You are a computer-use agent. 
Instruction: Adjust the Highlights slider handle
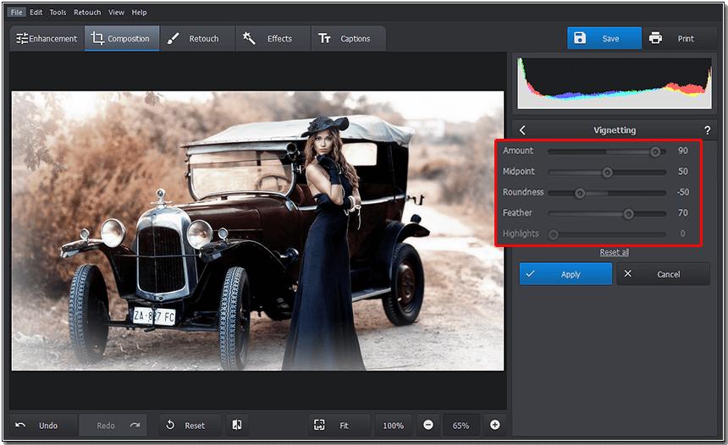pyautogui.click(x=553, y=234)
